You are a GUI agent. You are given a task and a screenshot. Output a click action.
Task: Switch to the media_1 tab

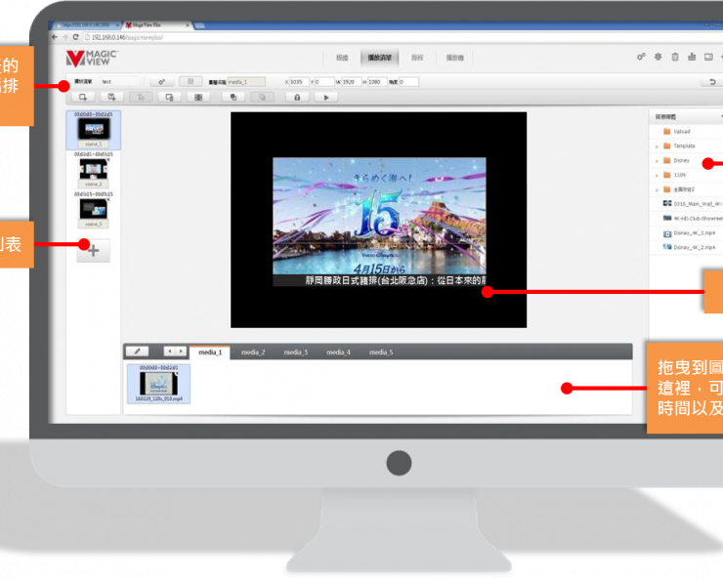210,353
